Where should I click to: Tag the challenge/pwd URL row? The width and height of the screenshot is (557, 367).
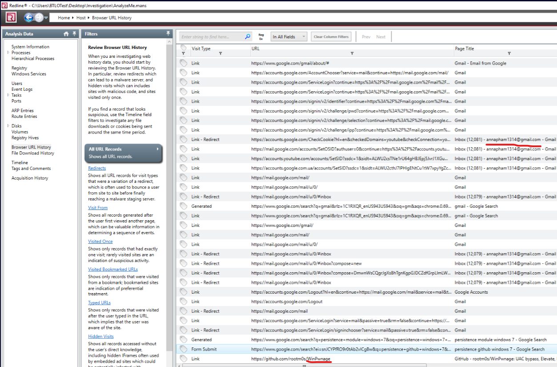click(183, 111)
